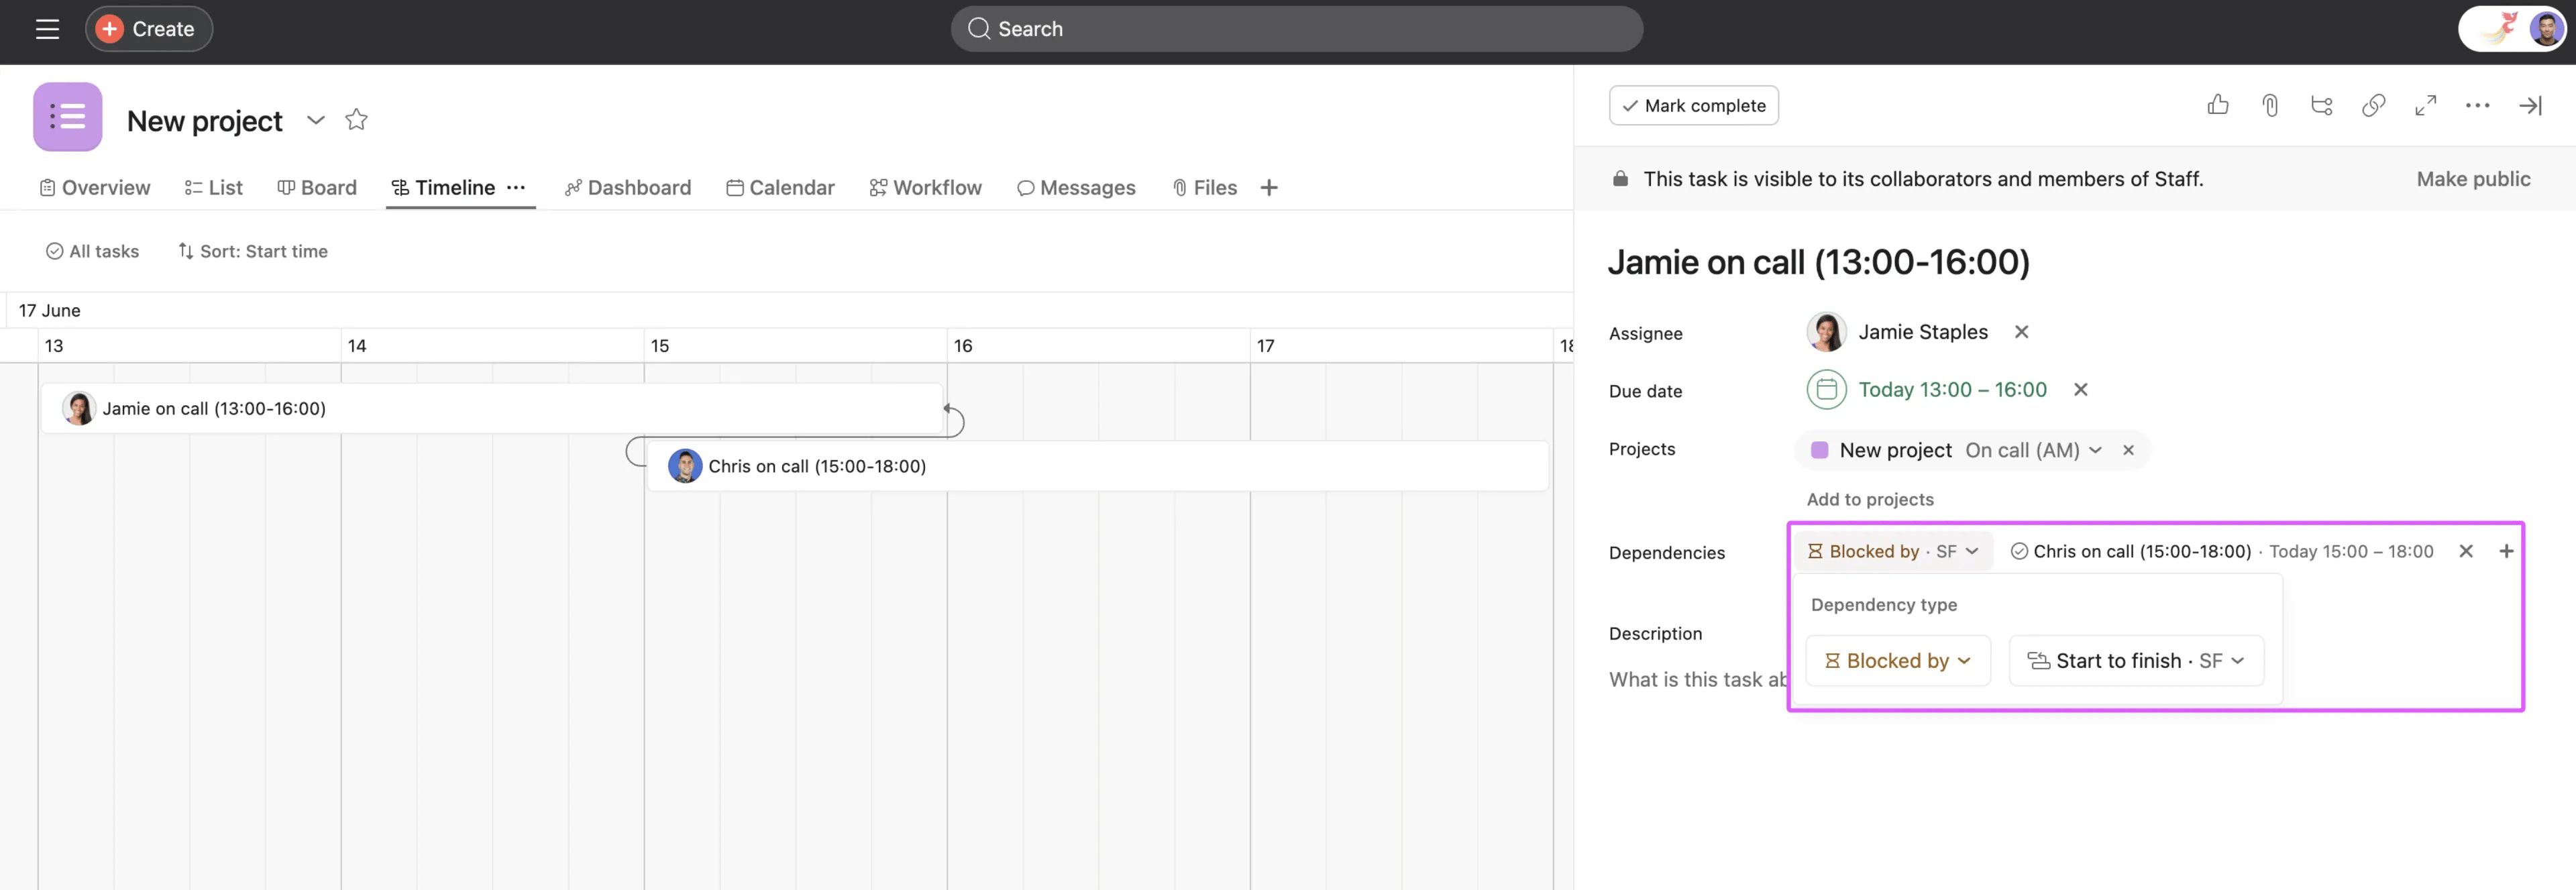Star the New project as favorite

pyautogui.click(x=356, y=120)
